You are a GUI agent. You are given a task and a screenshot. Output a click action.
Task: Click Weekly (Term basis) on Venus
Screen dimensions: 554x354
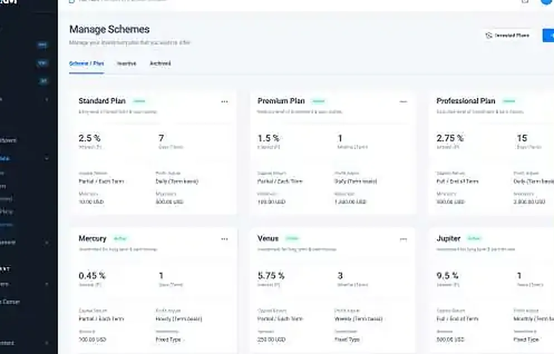tap(358, 319)
